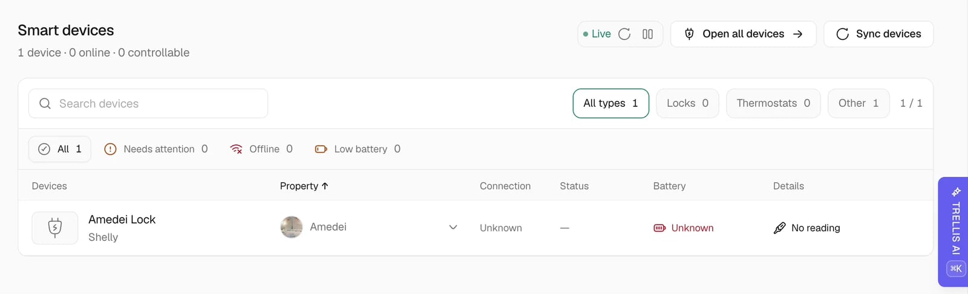Click the 1 / 1 count indicator

(x=911, y=103)
